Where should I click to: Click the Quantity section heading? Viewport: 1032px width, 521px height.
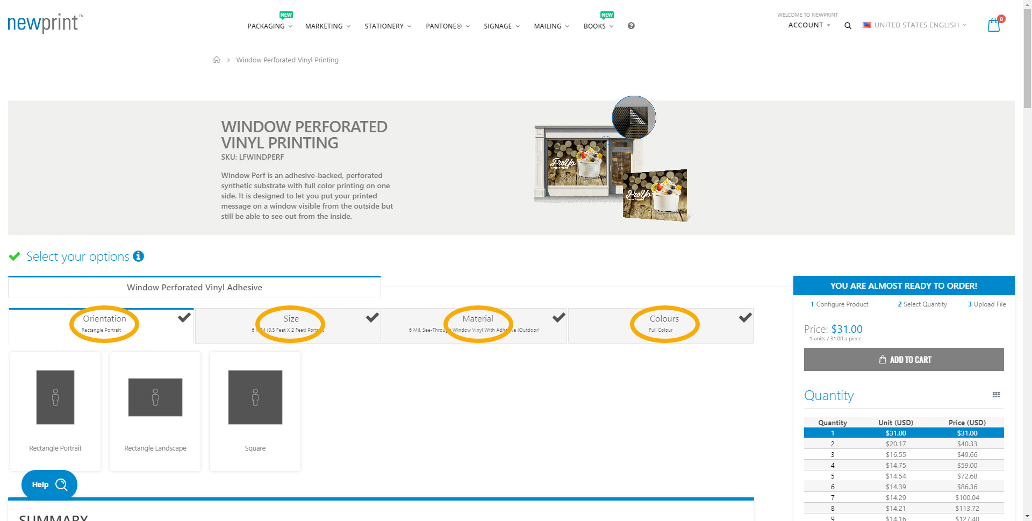coord(829,395)
